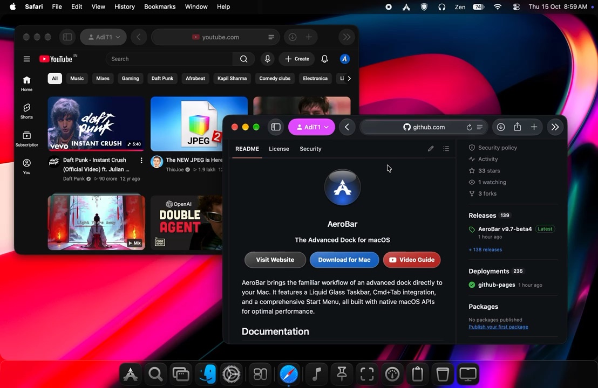Switch to the License tab
This screenshot has width=598, height=388.
pos(279,149)
